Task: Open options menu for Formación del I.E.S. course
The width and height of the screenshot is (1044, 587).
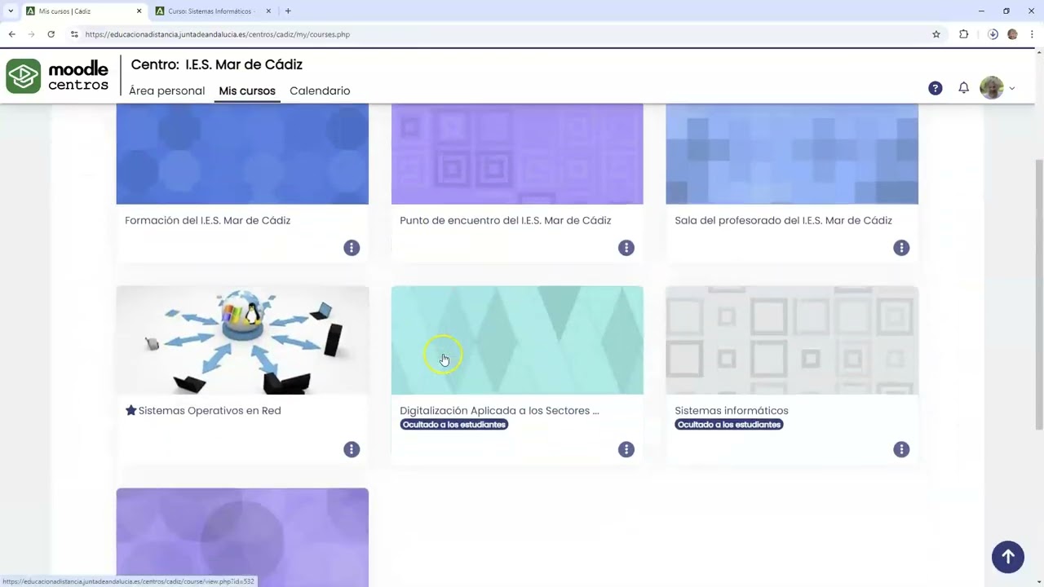Action: click(352, 248)
